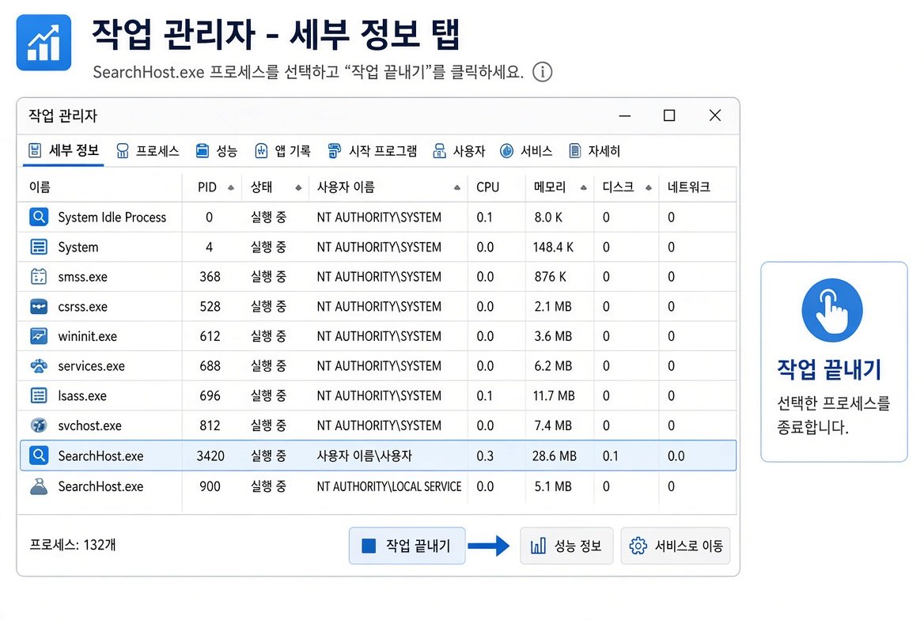Click the 사용자 이름 column sort arrow

point(456,187)
